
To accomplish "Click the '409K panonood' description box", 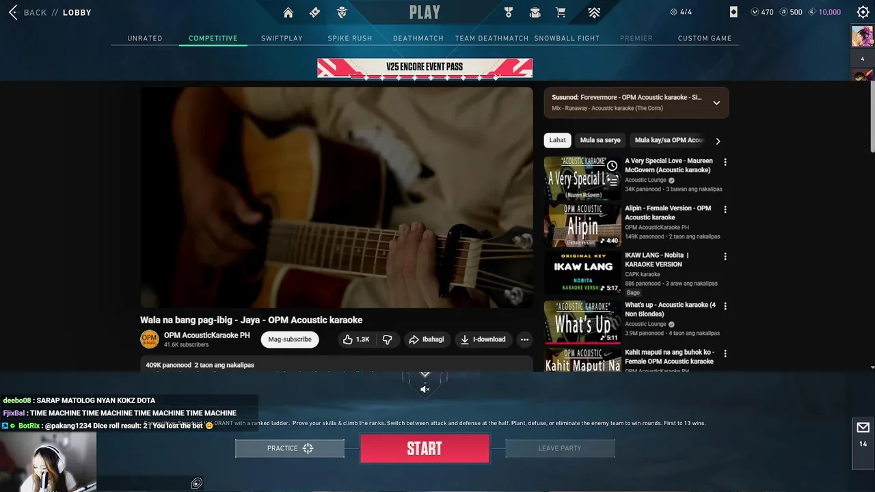I will [336, 364].
